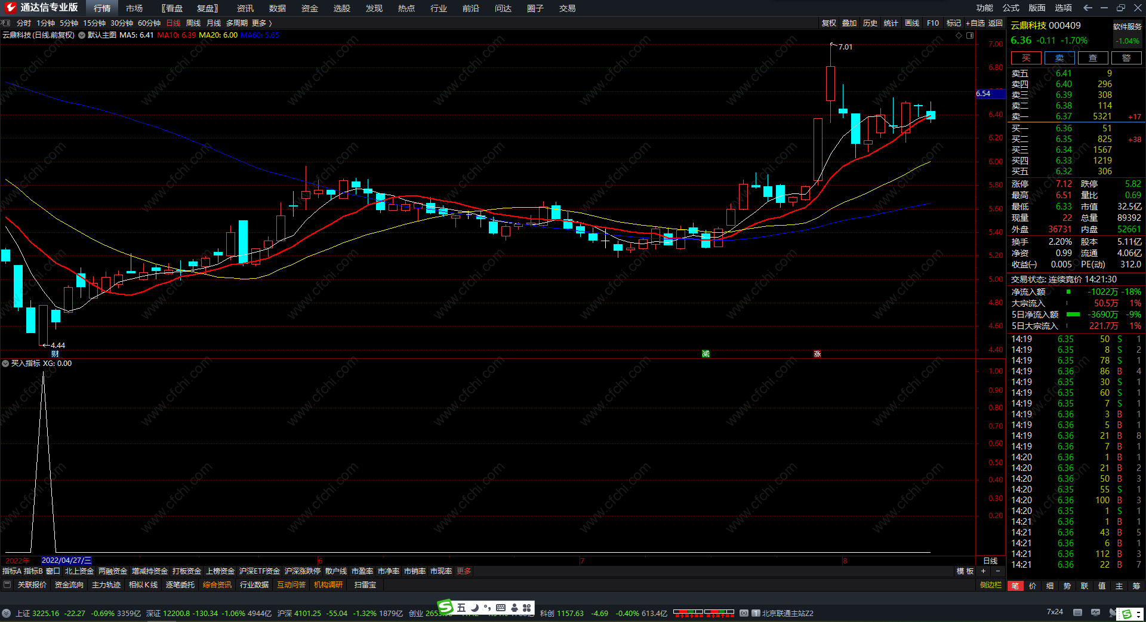Viewport: 1146px width, 622px height.
Task: Select the 北上资金 indicator tab
Action: point(79,571)
